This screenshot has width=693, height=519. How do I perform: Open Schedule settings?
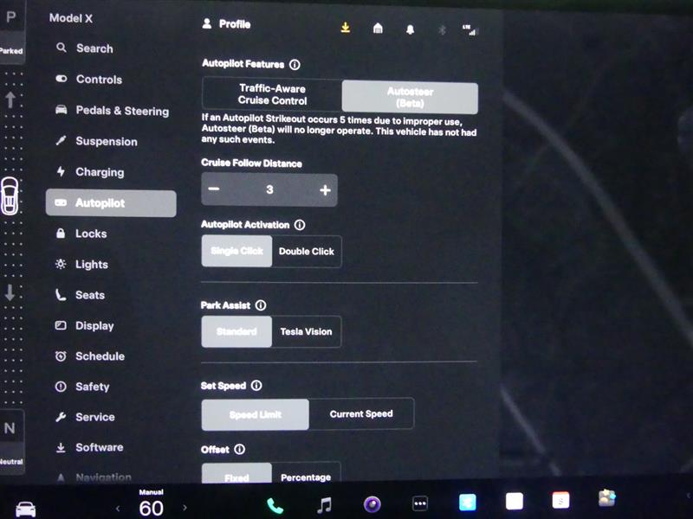(x=90, y=356)
